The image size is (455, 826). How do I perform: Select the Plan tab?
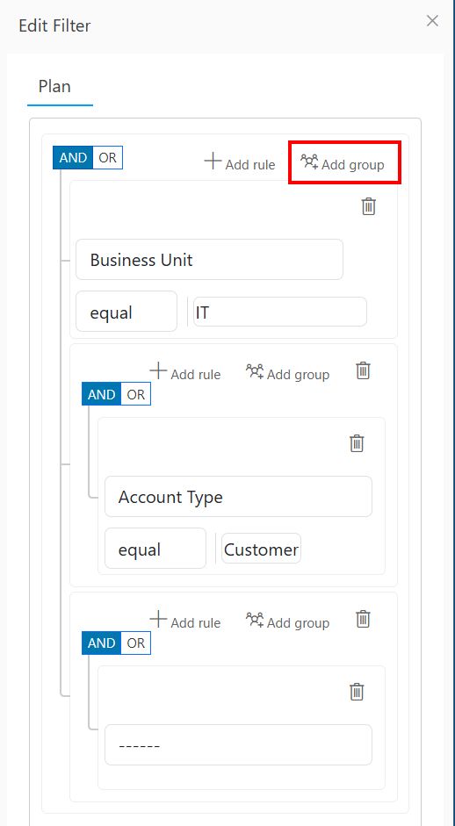[x=54, y=86]
